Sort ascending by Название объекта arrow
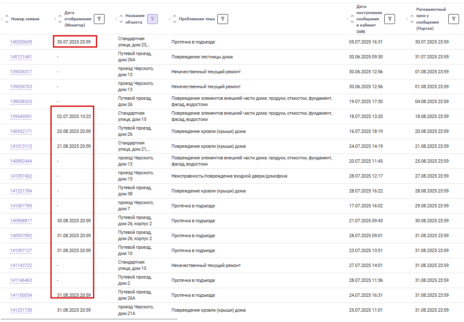Image resolution: width=464 pixels, height=322 pixels. point(121,16)
